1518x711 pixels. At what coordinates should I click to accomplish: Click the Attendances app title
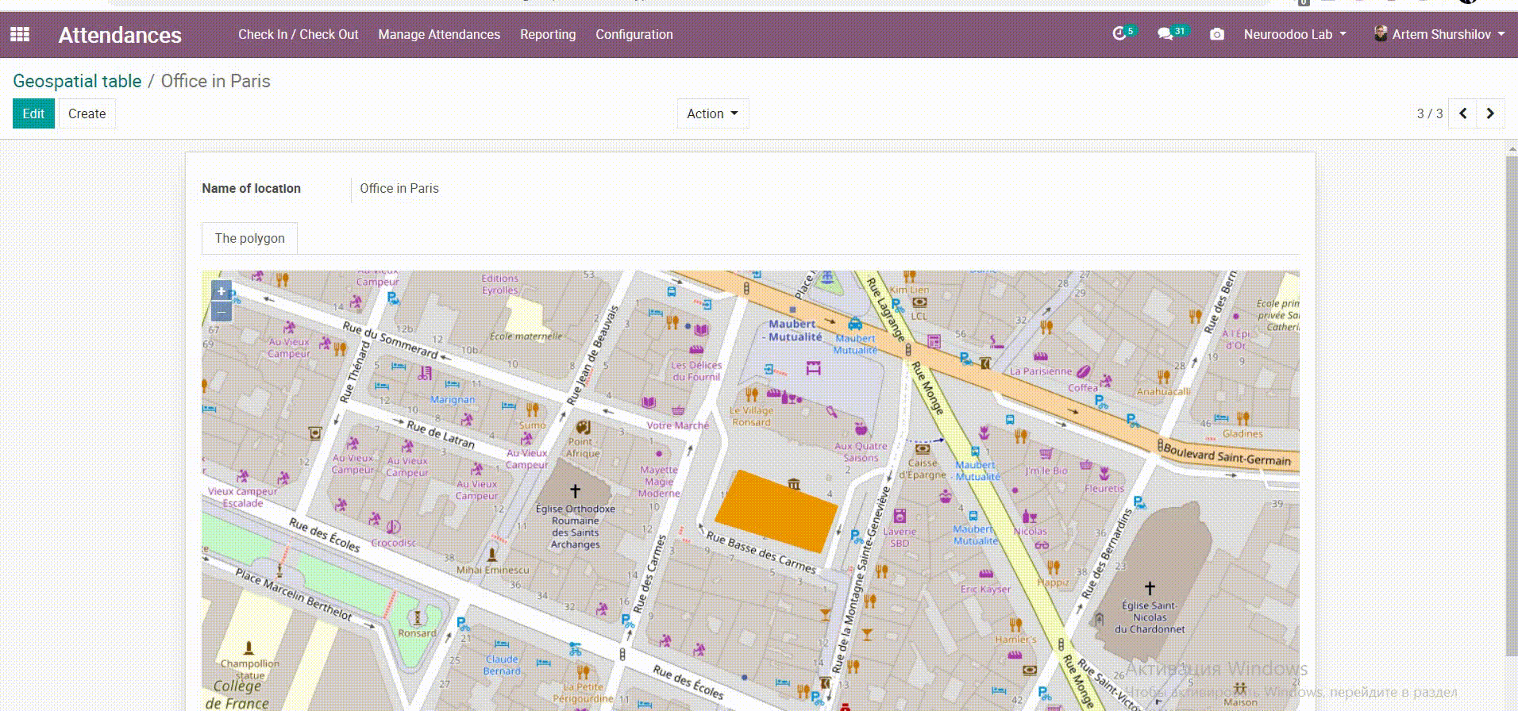pos(120,35)
